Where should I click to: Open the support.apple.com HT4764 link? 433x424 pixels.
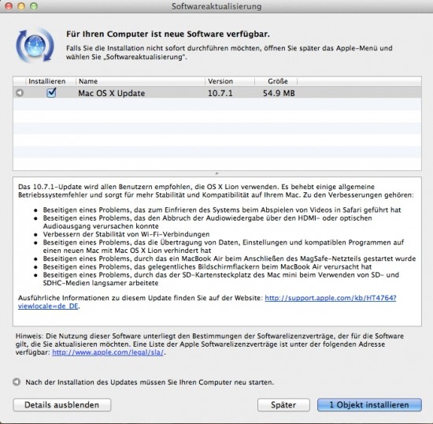[331, 298]
